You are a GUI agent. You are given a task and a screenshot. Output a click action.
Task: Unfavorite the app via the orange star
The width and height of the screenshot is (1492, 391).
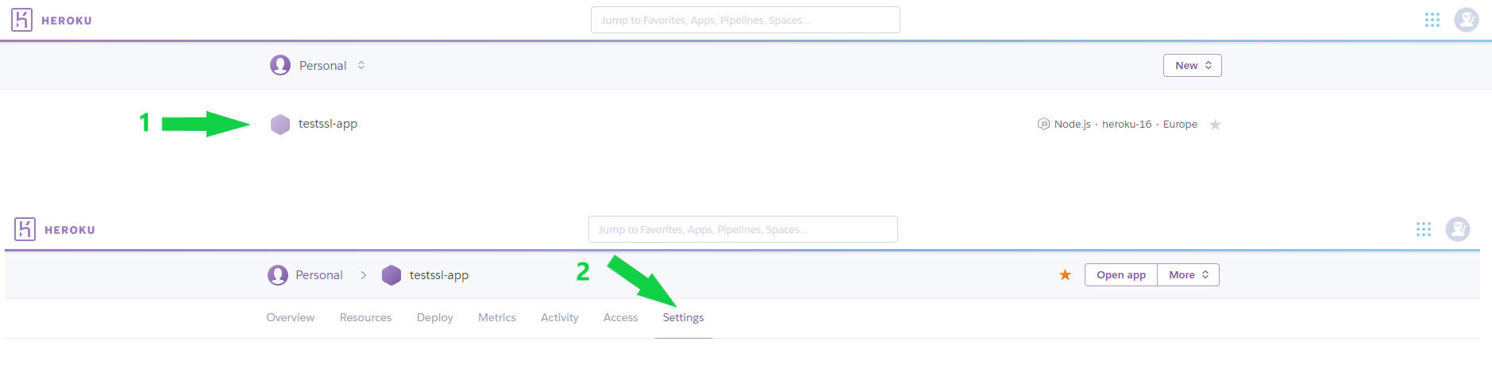click(x=1065, y=275)
